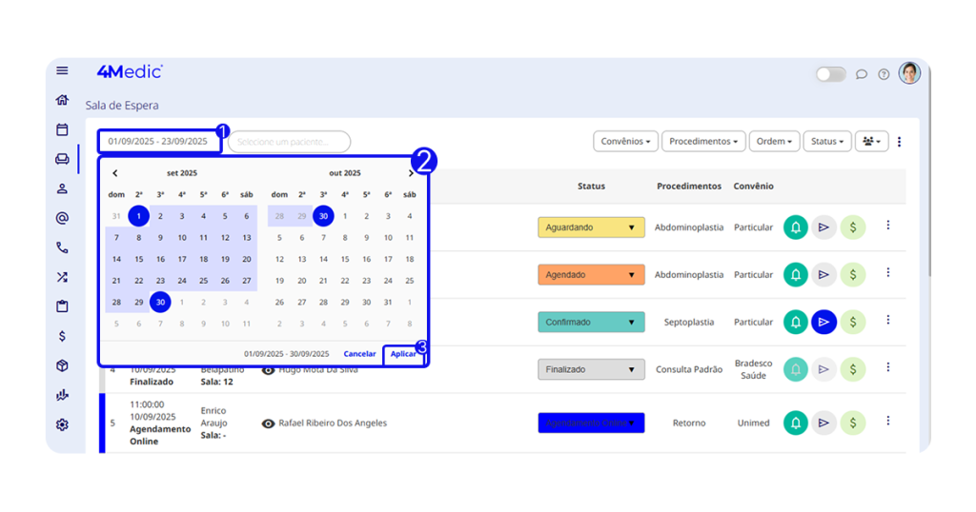Open the help question mark icon
The width and height of the screenshot is (976, 512).
[x=884, y=74]
